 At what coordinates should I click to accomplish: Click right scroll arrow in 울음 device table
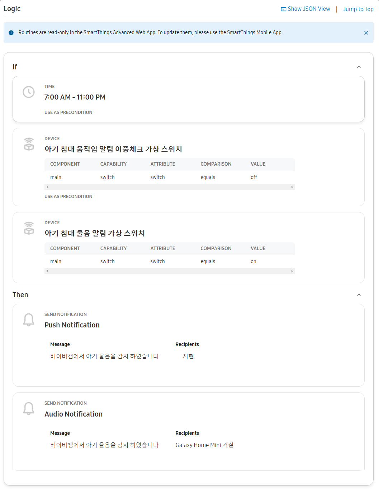point(292,271)
